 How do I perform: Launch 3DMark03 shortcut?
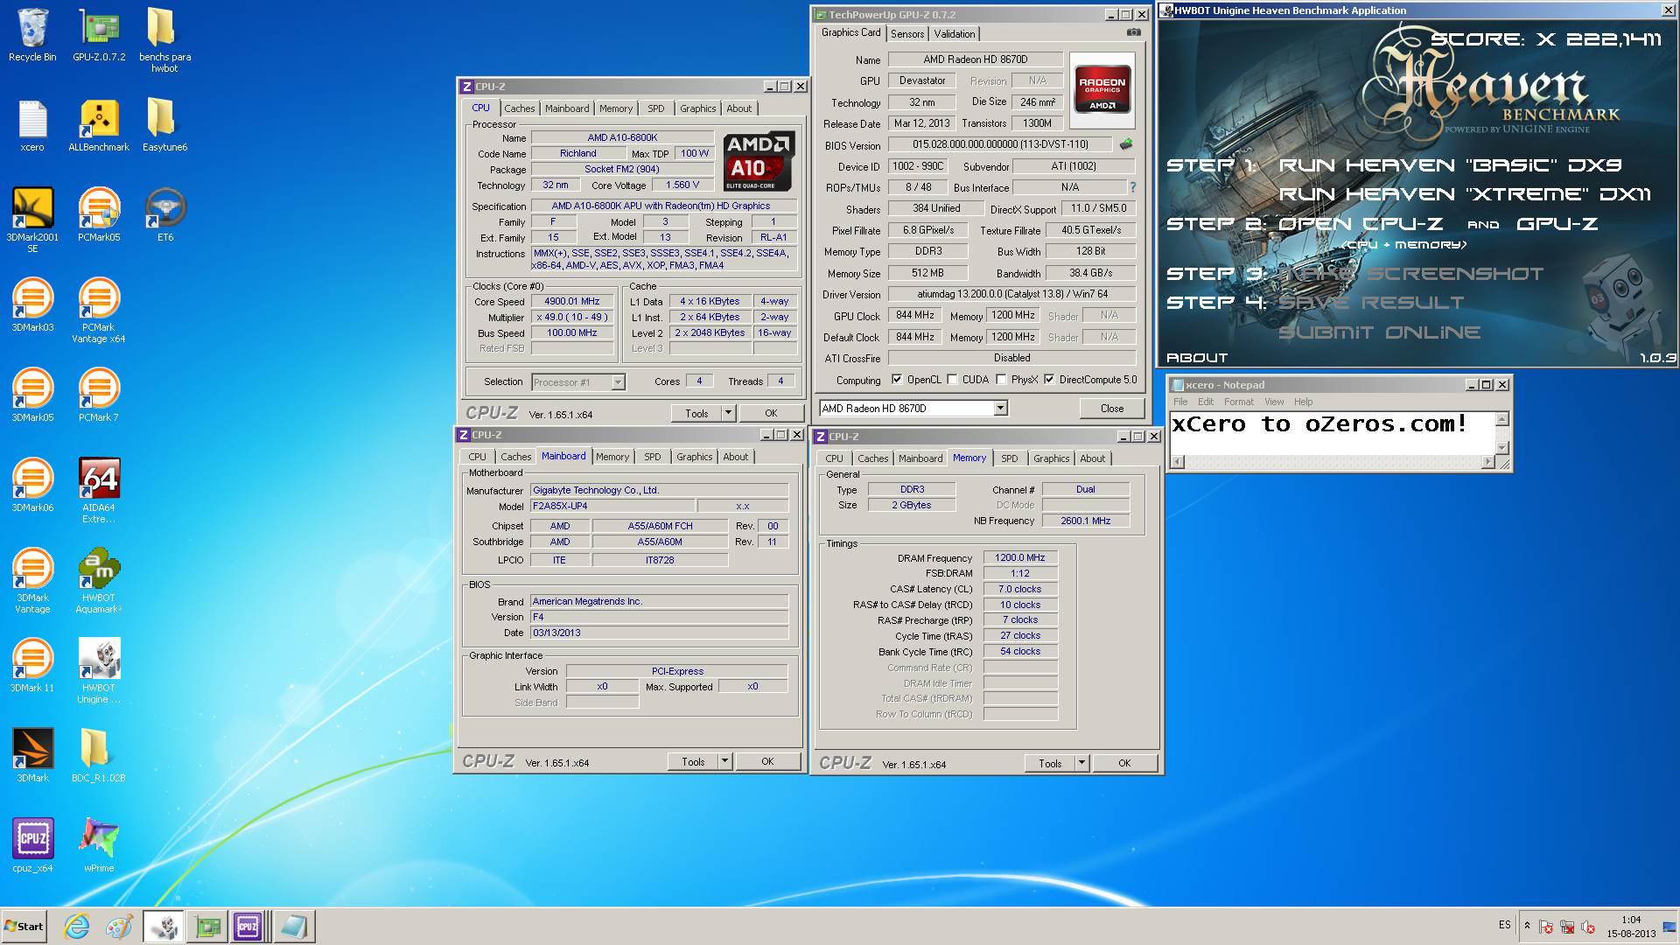[32, 304]
